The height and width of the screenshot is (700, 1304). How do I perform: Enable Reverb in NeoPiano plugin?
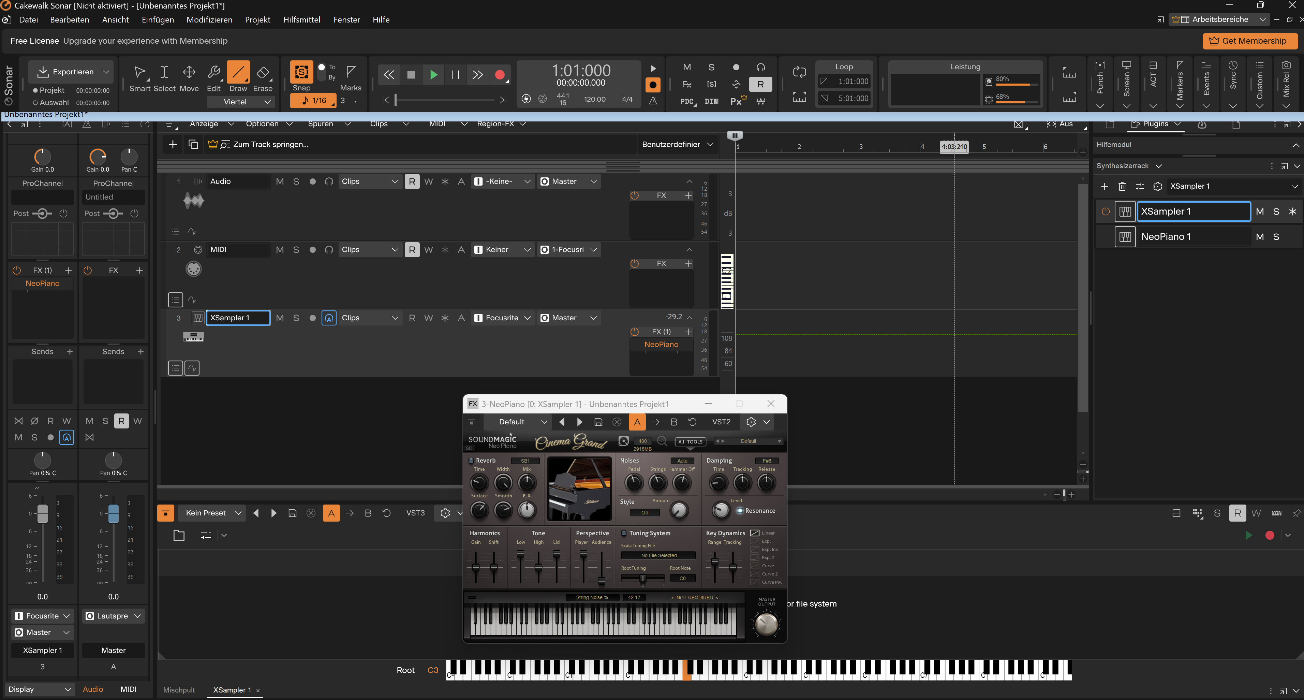coord(471,461)
